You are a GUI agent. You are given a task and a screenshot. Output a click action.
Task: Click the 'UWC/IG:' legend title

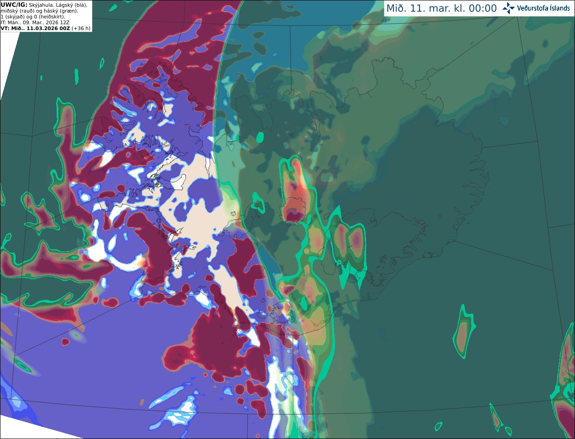(x=14, y=5)
